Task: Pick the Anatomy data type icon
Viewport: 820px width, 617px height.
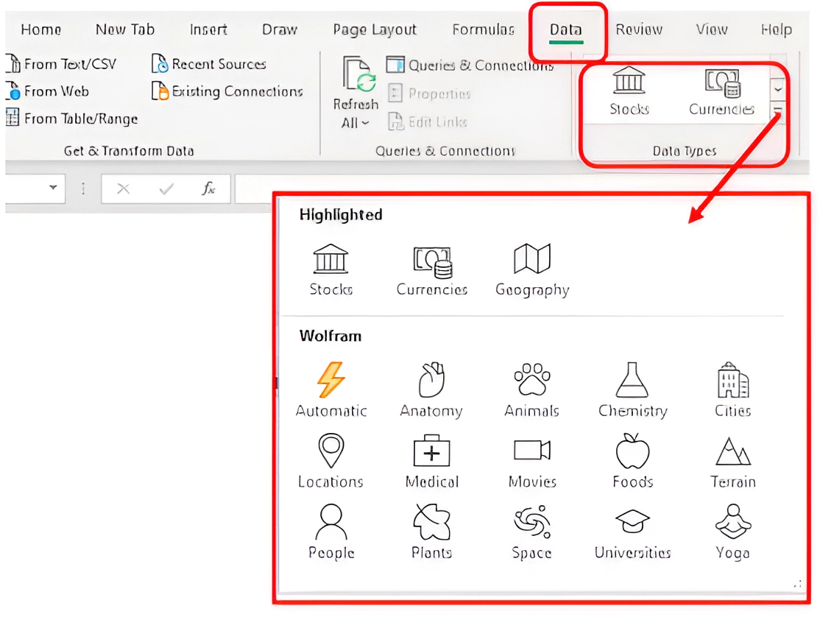Action: click(x=431, y=389)
